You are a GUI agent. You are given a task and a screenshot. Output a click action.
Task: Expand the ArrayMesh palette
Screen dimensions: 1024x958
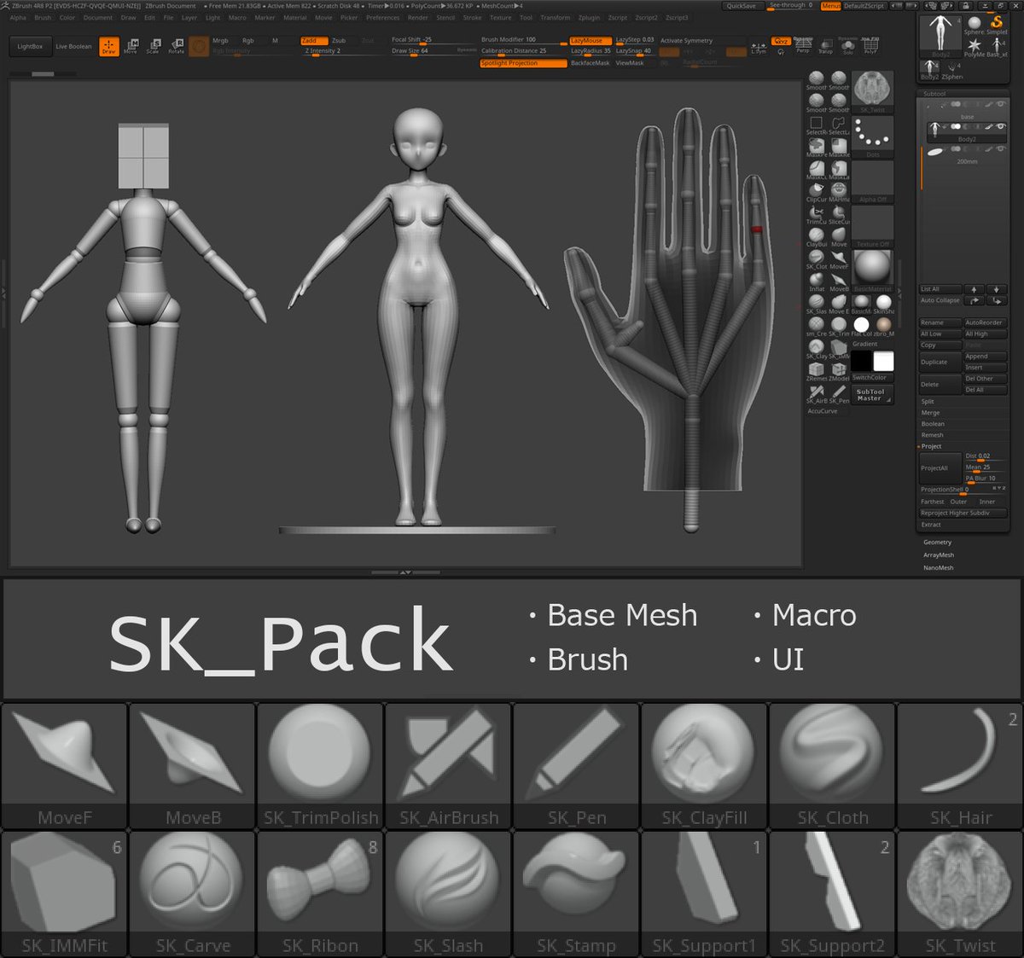point(938,555)
